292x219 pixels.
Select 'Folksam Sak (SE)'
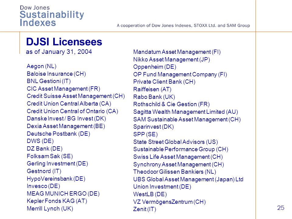[50, 156]
